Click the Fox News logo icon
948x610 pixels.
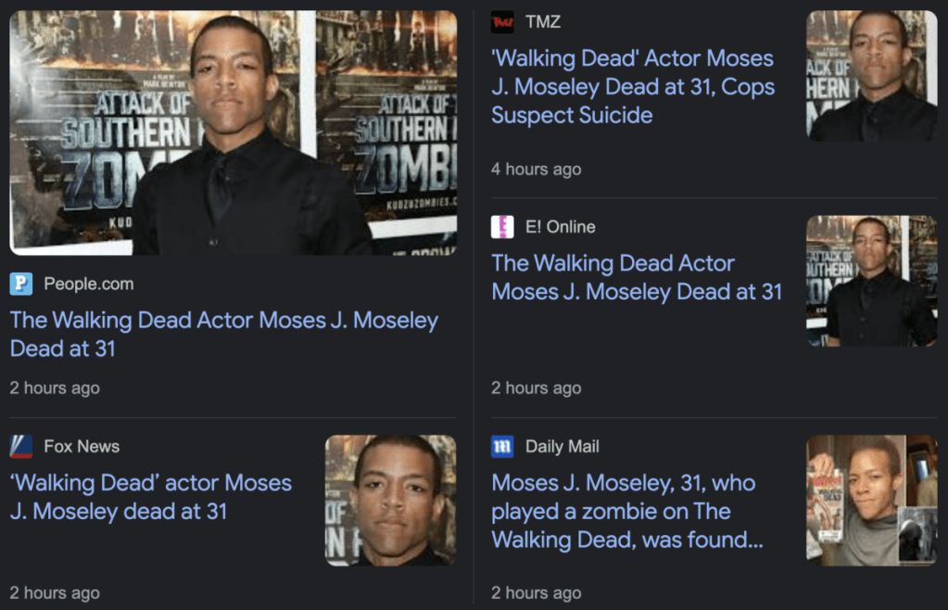tap(20, 446)
